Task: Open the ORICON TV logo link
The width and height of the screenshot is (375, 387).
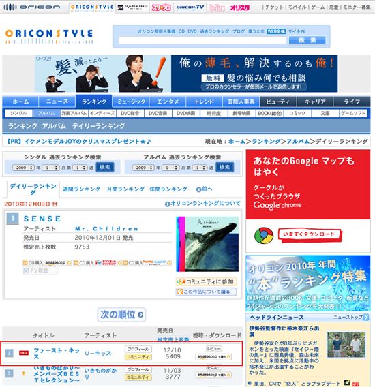Action: point(190,7)
